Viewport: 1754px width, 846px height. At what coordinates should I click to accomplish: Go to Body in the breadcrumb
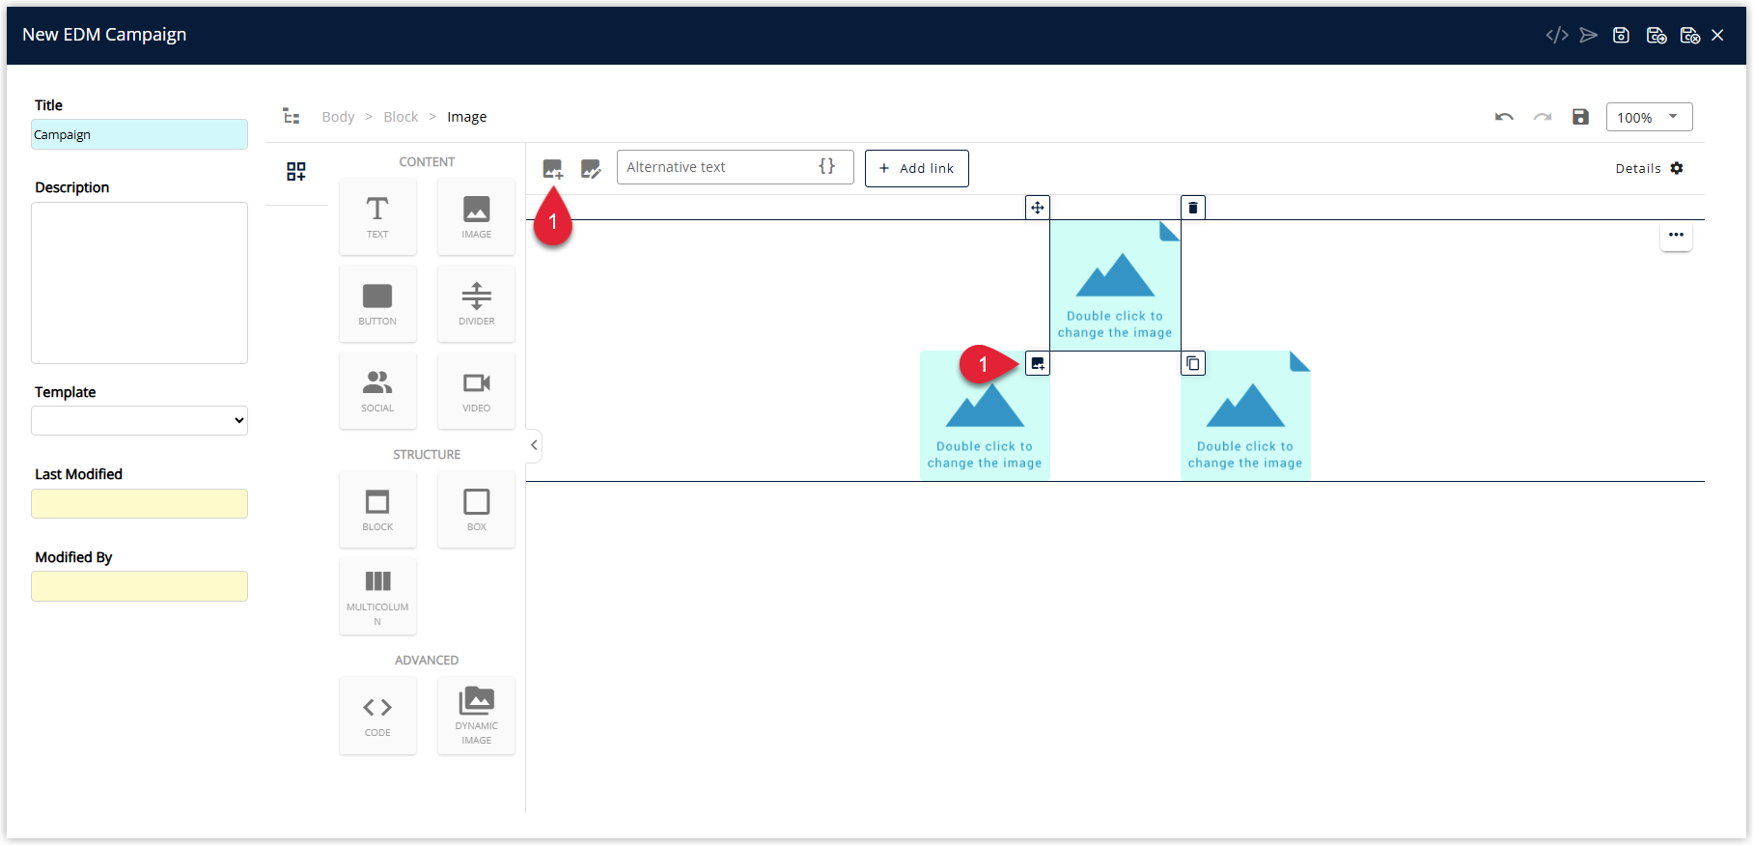[x=338, y=117]
